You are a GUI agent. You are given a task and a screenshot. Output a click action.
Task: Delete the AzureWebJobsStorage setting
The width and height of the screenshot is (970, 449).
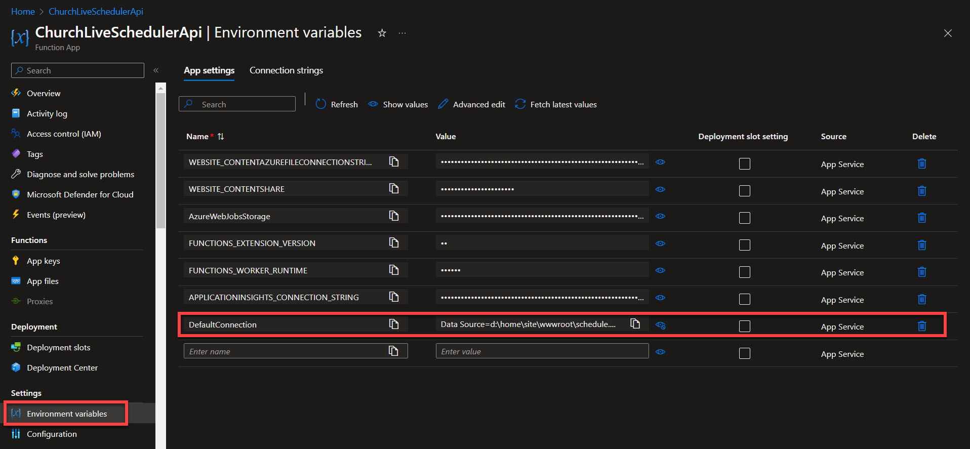(x=922, y=218)
